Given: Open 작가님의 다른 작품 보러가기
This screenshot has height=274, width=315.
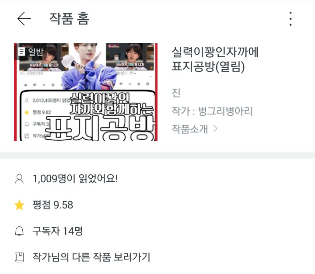Looking at the screenshot, I should click(91, 257).
